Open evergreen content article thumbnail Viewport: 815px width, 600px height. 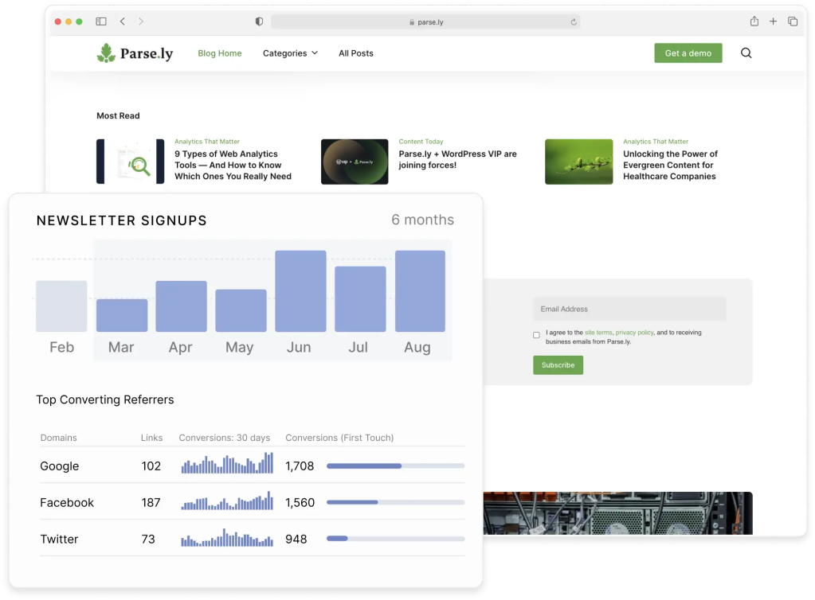click(x=578, y=162)
